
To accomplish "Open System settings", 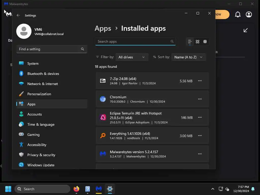I will (52, 63).
